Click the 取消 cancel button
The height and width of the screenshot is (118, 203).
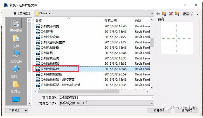[187, 111]
